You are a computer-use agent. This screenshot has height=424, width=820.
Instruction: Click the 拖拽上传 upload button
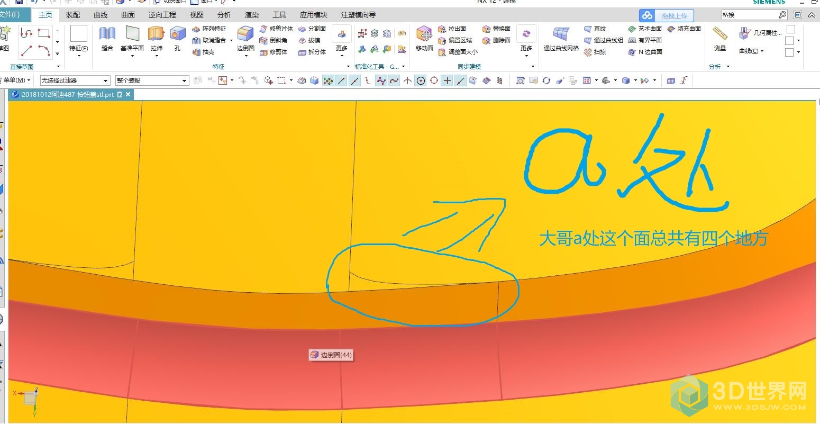(x=667, y=15)
